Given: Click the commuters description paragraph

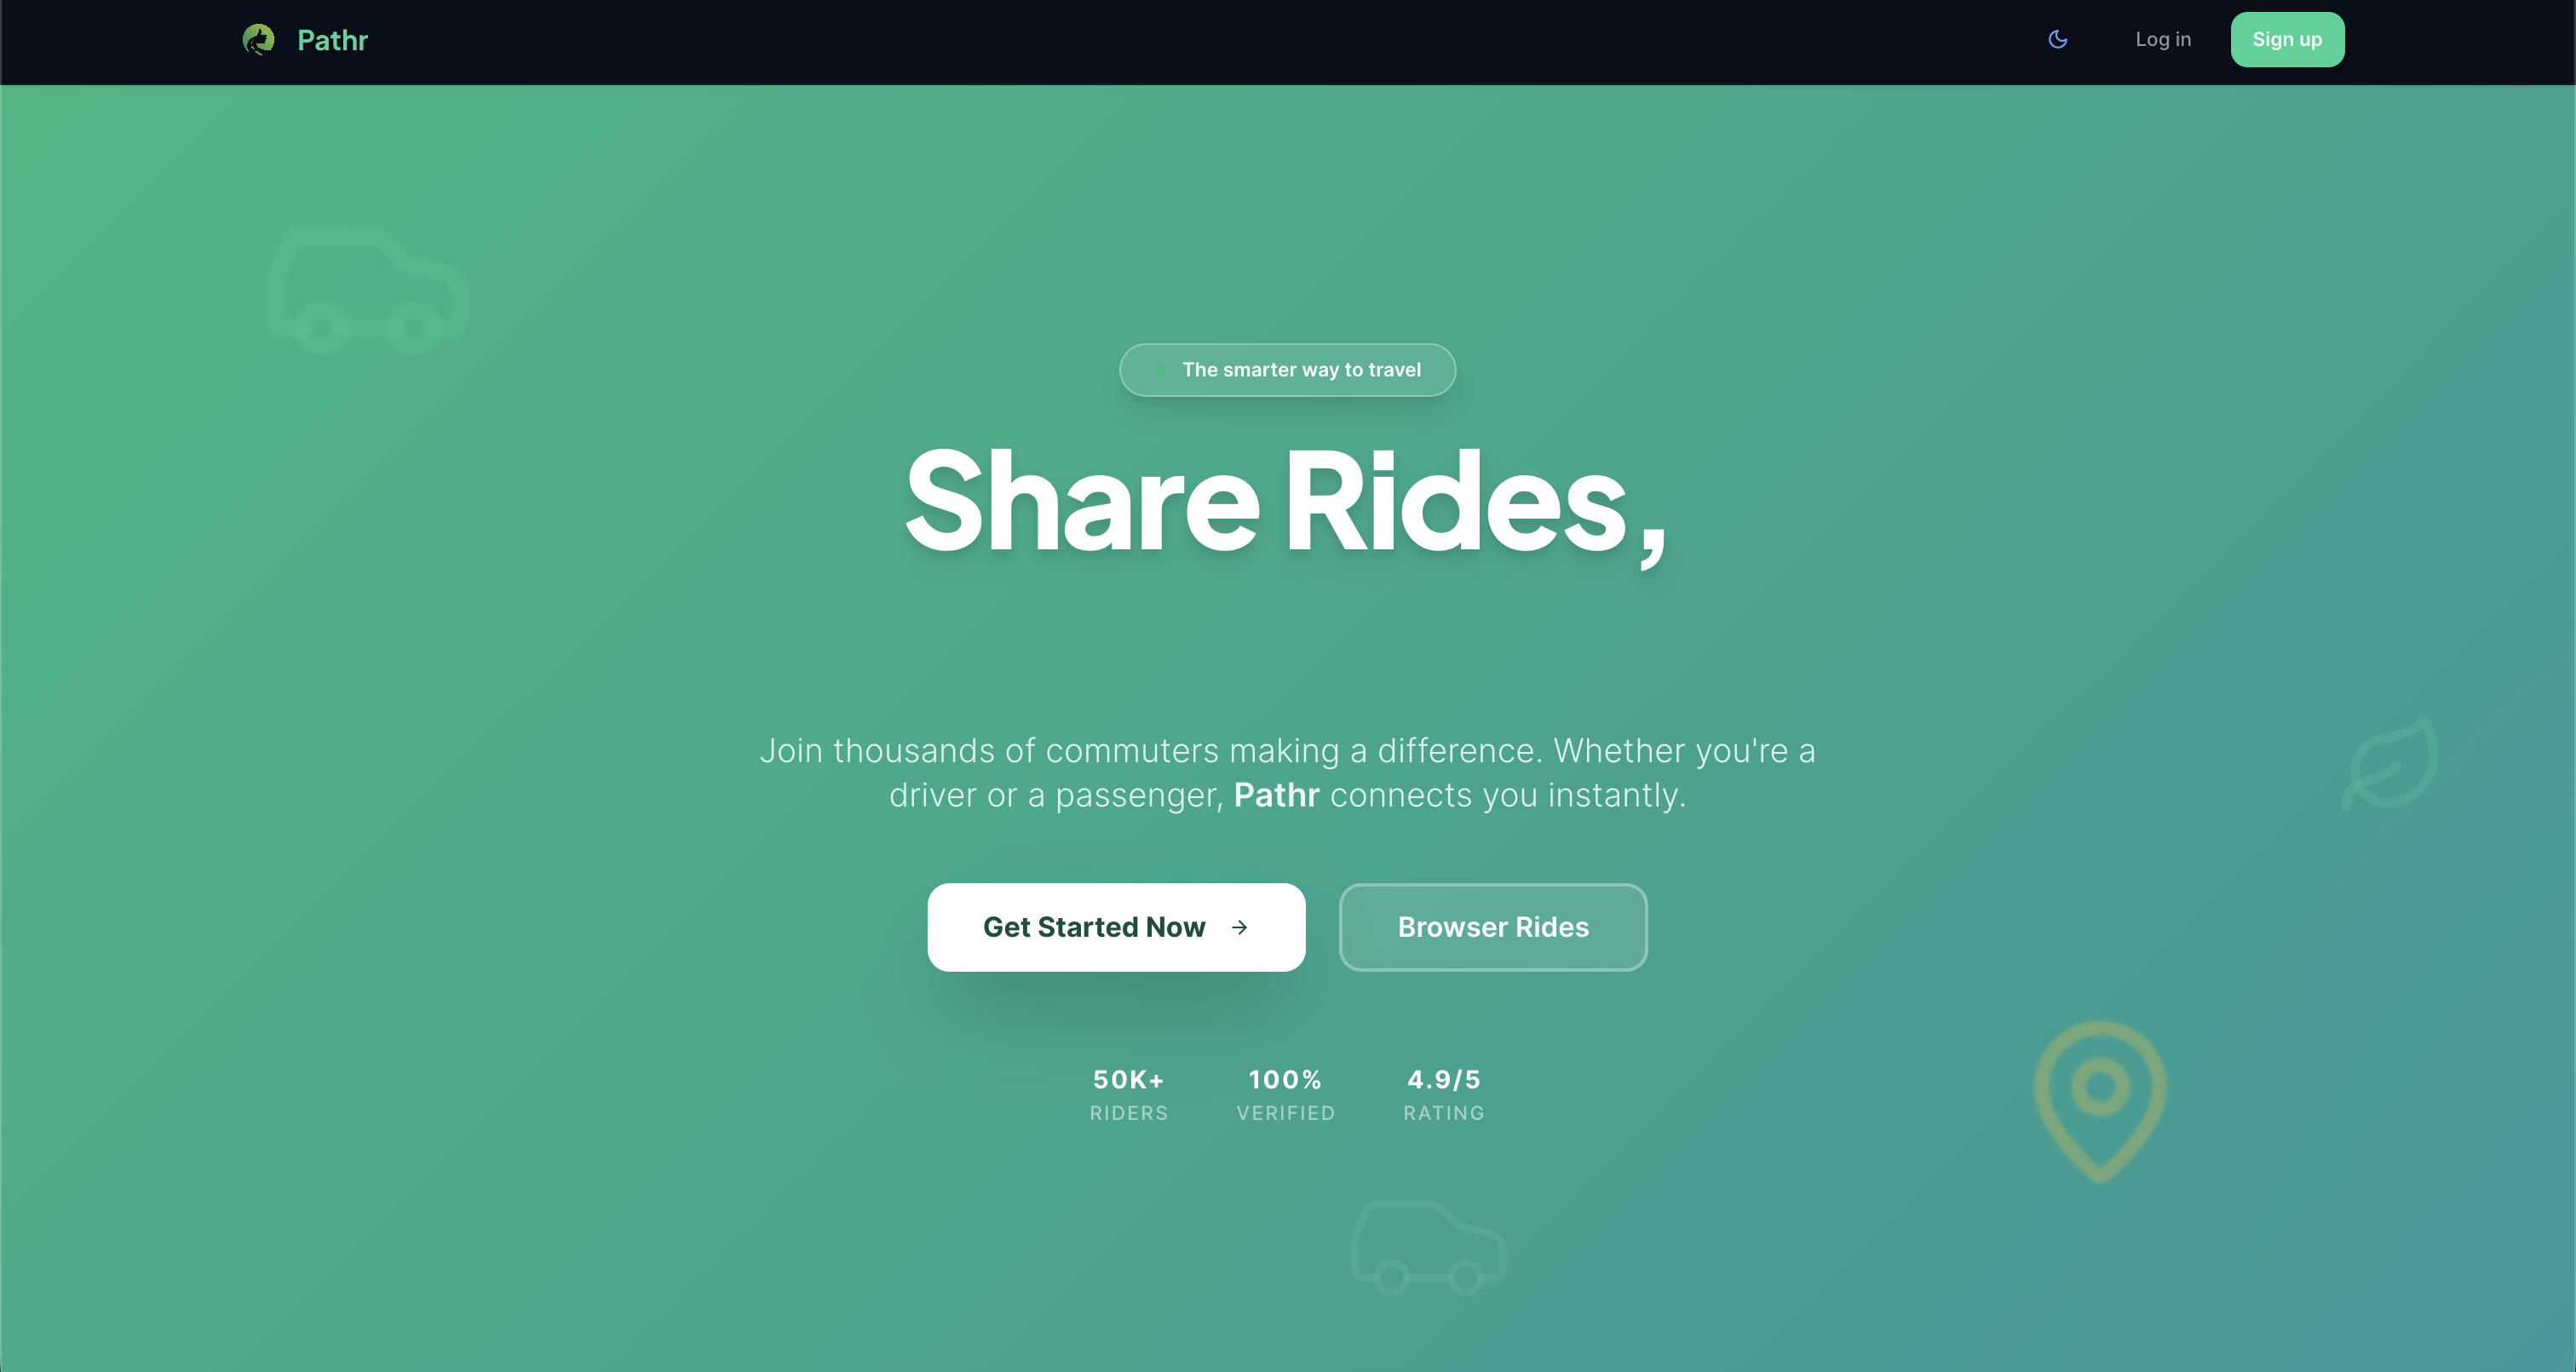Looking at the screenshot, I should [x=1287, y=773].
